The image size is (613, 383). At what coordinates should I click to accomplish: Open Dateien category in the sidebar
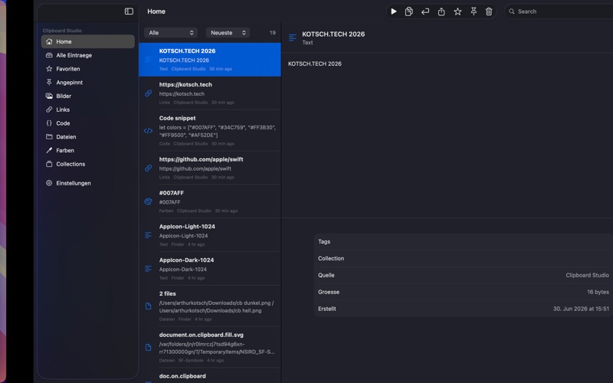[x=88, y=137]
